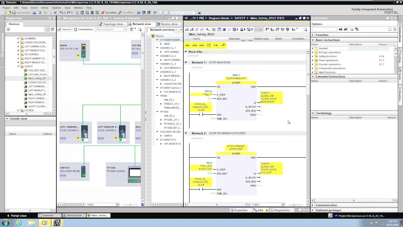Collapse the SAFETY folder in project tree
The image size is (403, 227).
coord(18,67)
